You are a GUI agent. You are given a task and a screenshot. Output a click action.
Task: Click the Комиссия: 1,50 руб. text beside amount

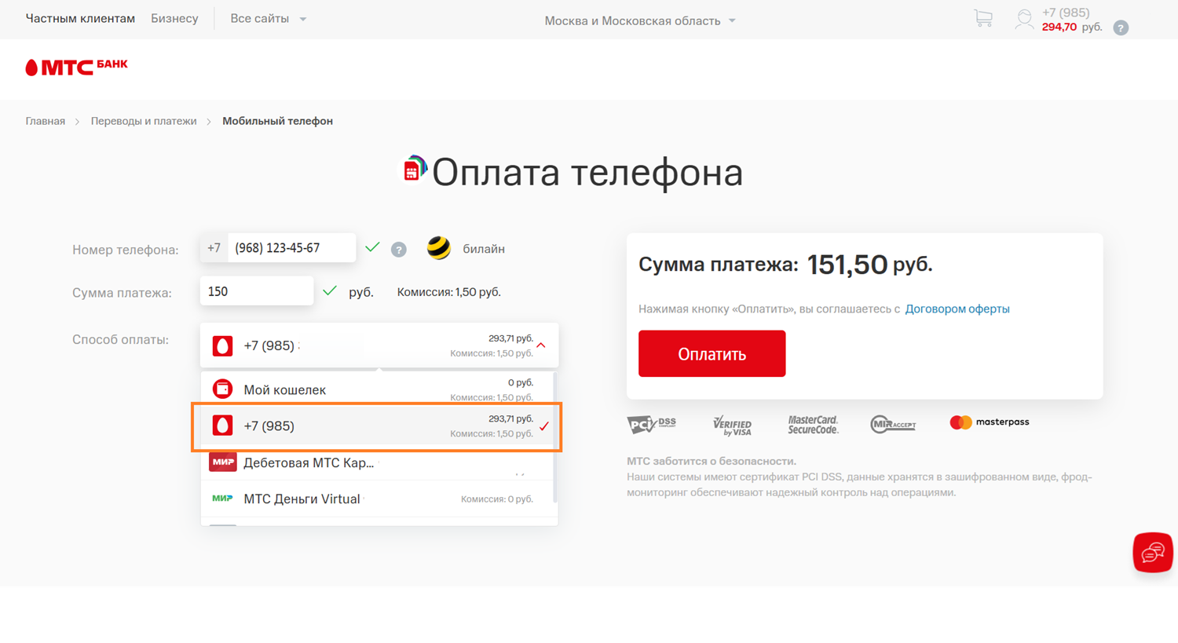pos(448,292)
